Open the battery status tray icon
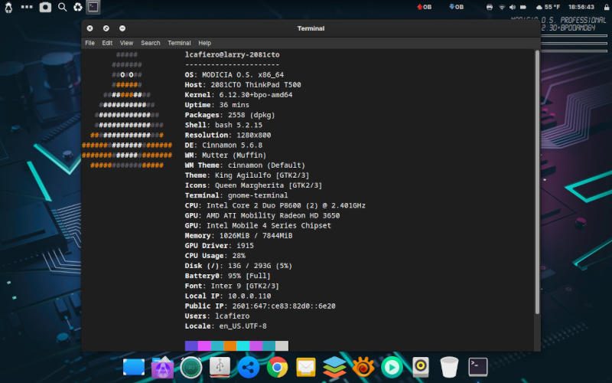Image resolution: width=612 pixels, height=383 pixels. [523, 7]
